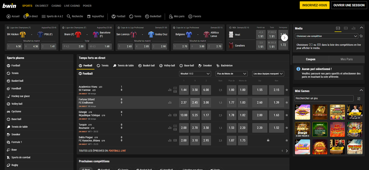This screenshot has height=170, width=369.
Task: Switch to the LIVE CASINO top menu
Action: [71, 6]
